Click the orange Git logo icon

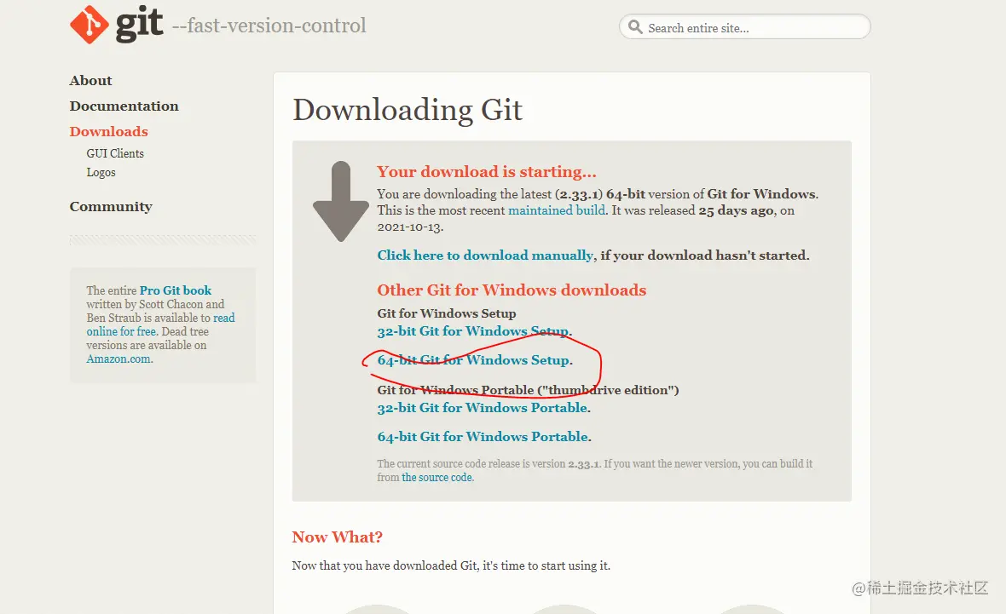coord(90,25)
